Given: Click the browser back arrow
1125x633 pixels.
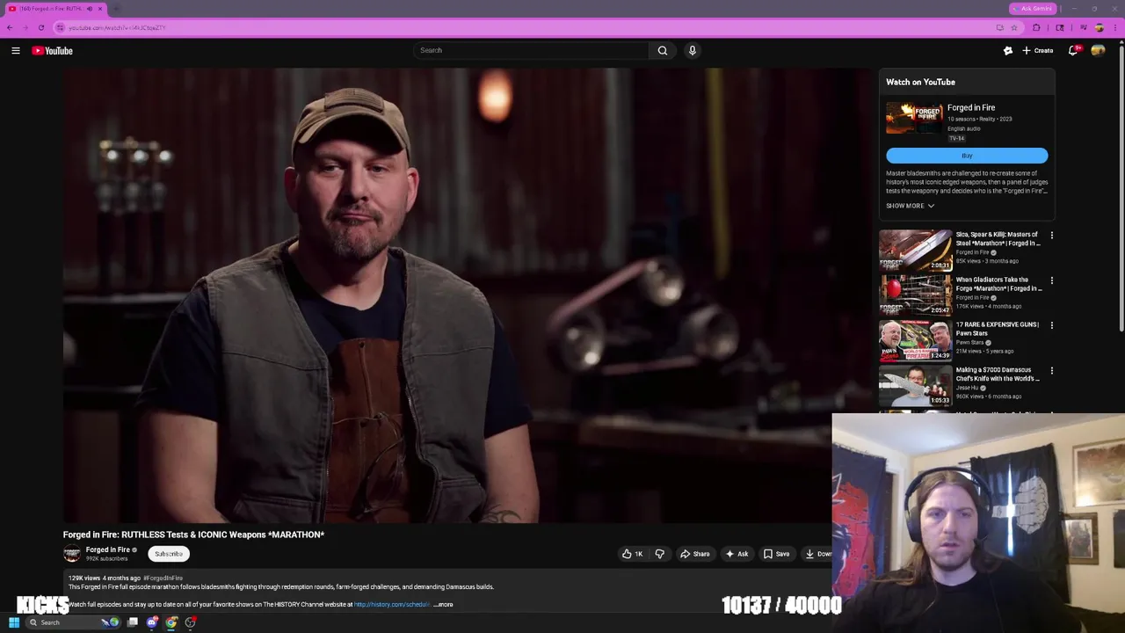Looking at the screenshot, I should pyautogui.click(x=10, y=27).
